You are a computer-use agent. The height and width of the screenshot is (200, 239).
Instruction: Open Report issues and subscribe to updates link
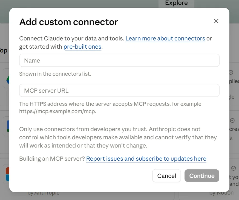tap(146, 159)
